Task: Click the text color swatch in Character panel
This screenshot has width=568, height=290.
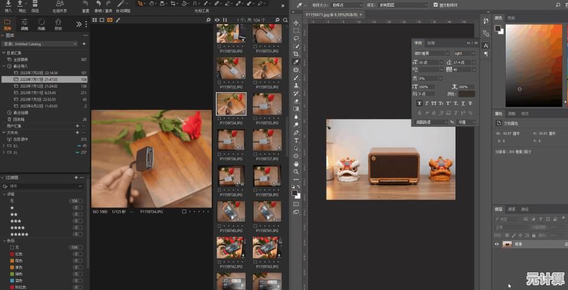Action: tap(466, 94)
